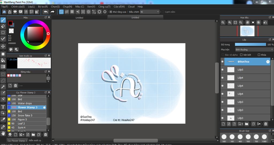Pick the Magic Wand tool
The height and width of the screenshot is (145, 274).
[3, 87]
